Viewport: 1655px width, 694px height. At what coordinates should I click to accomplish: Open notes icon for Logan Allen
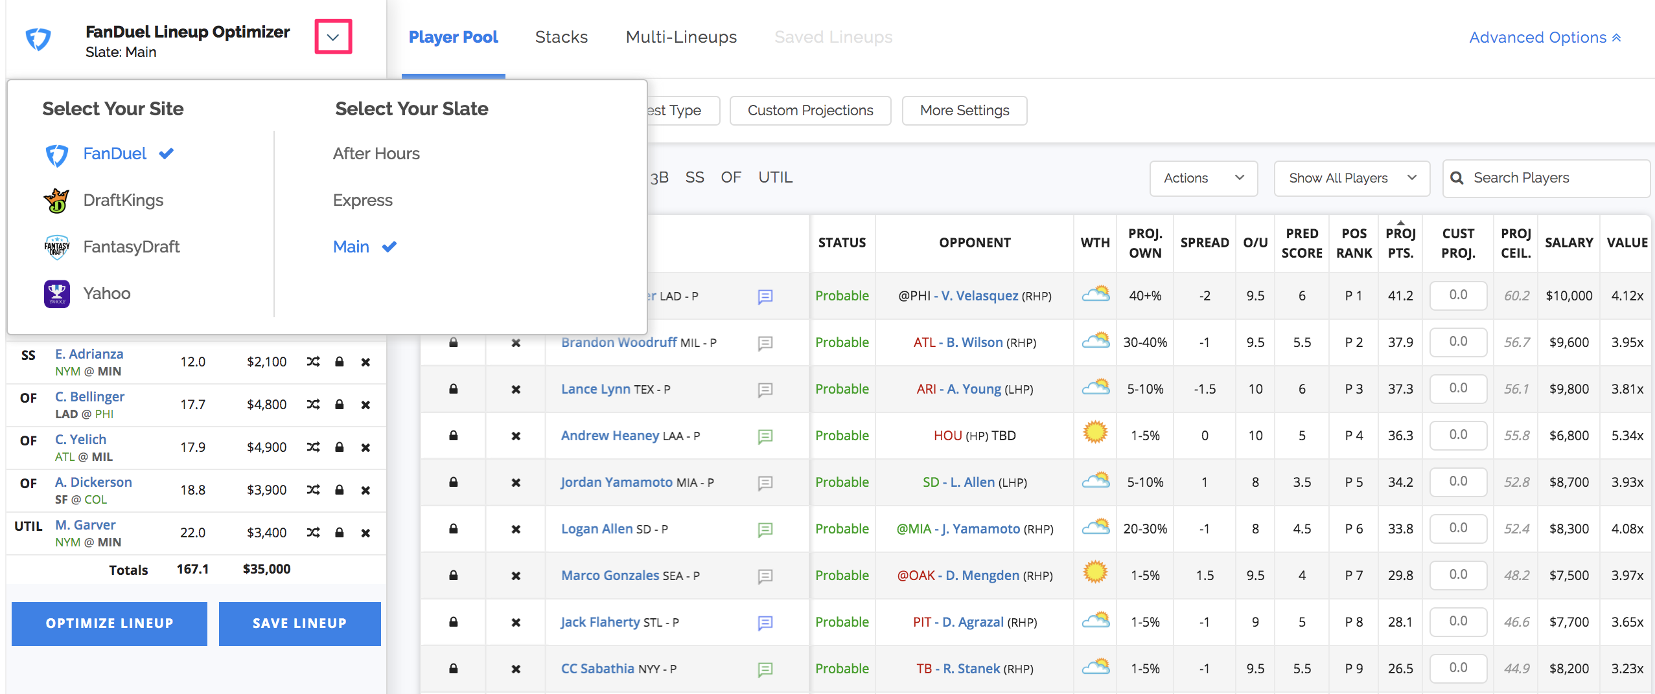pos(765,530)
